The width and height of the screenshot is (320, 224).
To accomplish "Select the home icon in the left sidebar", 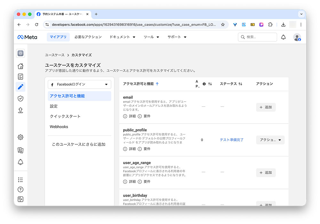I will pyautogui.click(x=20, y=66).
